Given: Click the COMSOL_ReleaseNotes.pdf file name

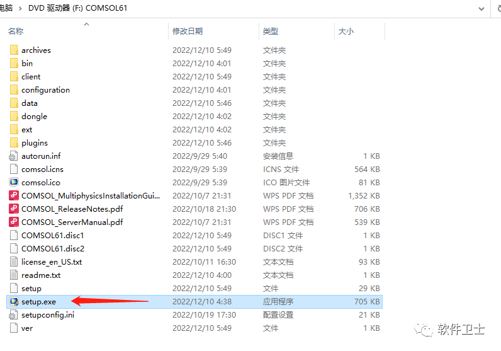Looking at the screenshot, I should pyautogui.click(x=72, y=209).
